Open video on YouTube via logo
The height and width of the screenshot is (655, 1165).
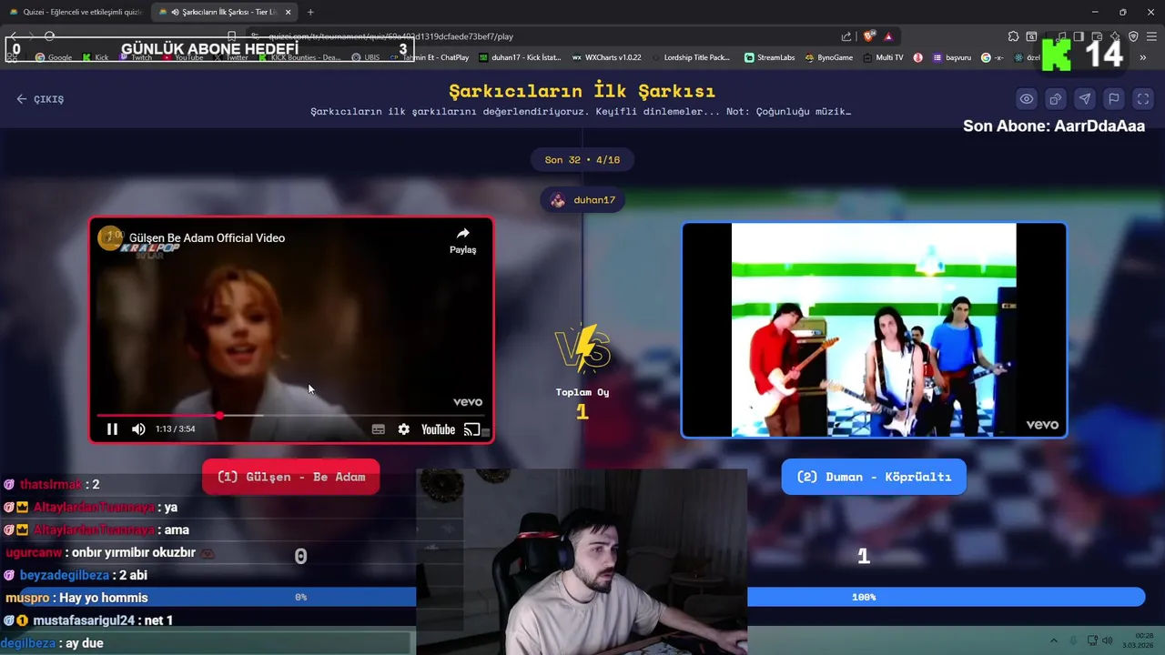pos(438,429)
